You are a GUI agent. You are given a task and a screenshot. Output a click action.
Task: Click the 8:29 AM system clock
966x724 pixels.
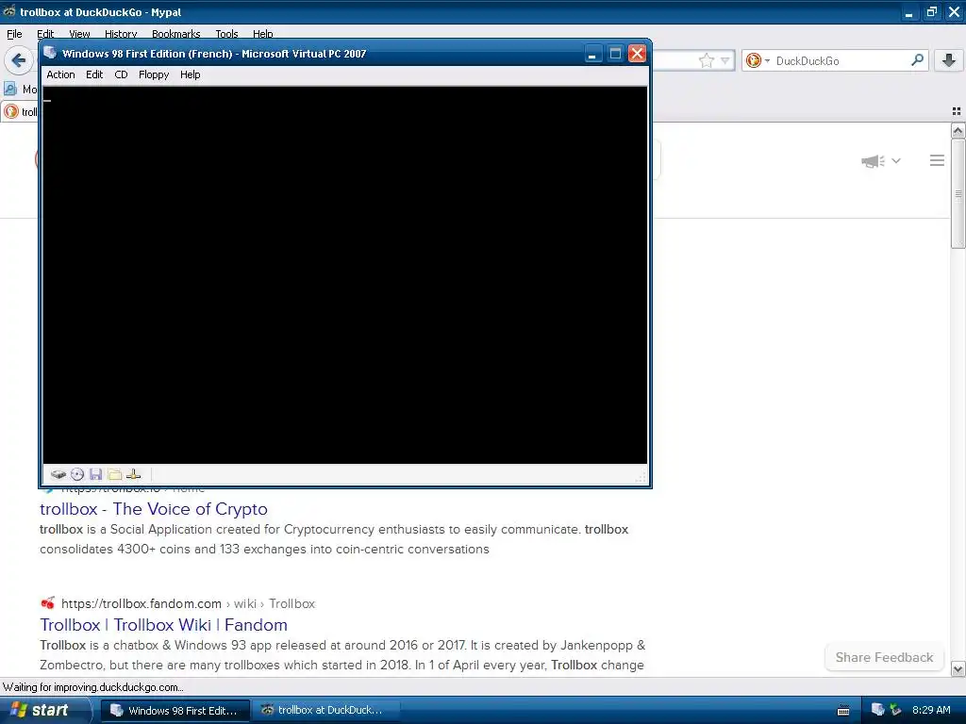[x=931, y=710]
